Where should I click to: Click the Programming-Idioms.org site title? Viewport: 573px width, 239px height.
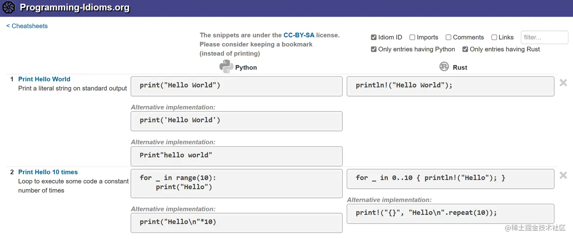click(74, 8)
